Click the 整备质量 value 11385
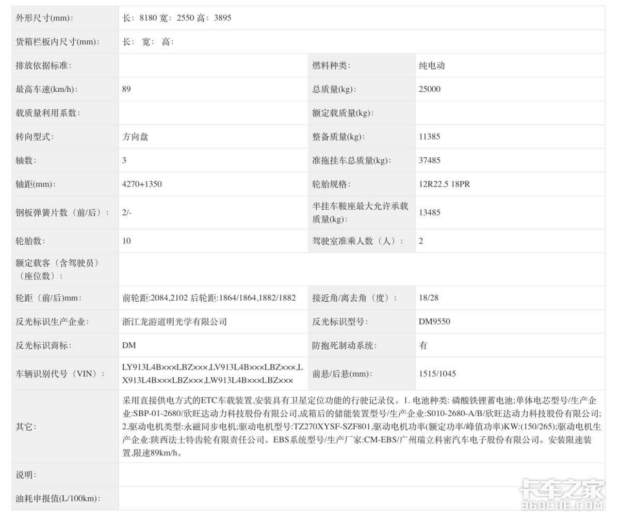The image size is (619, 523). pyautogui.click(x=429, y=137)
